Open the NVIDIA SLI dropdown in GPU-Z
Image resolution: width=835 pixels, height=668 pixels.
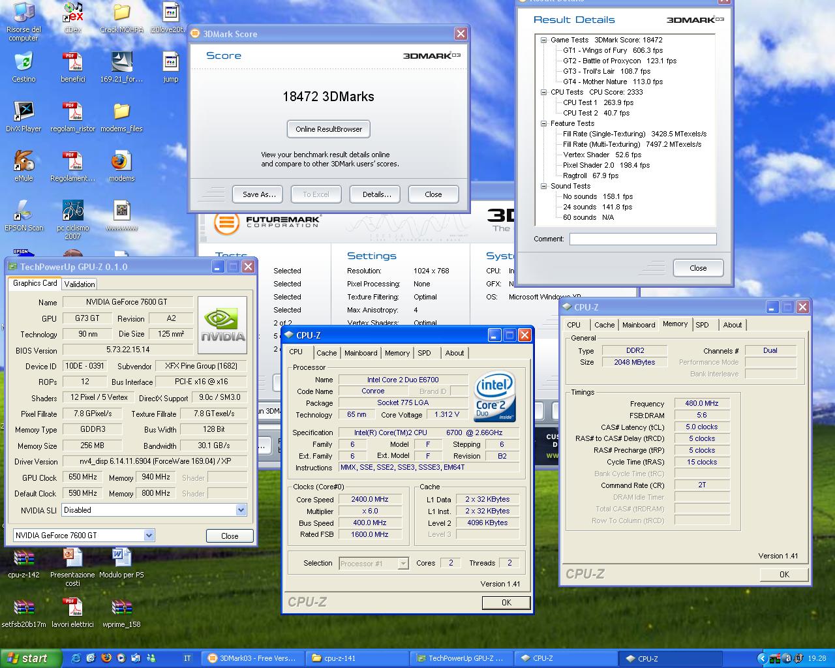[241, 510]
